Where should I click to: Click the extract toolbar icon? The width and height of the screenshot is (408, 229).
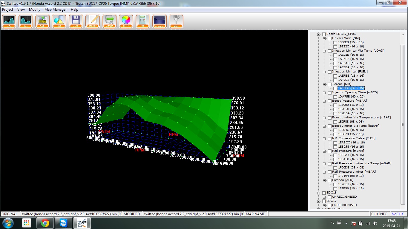click(109, 21)
